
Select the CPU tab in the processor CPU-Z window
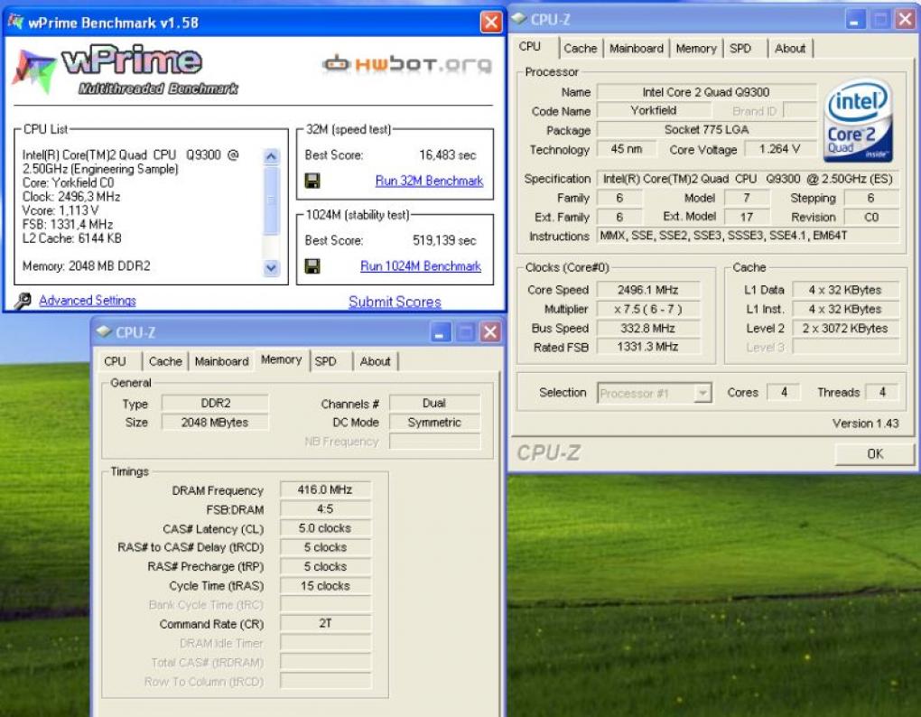tap(530, 46)
